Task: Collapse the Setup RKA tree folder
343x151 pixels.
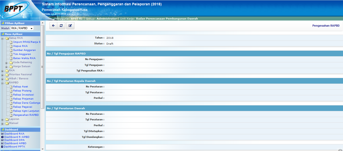Action: pyautogui.click(x=2, y=38)
